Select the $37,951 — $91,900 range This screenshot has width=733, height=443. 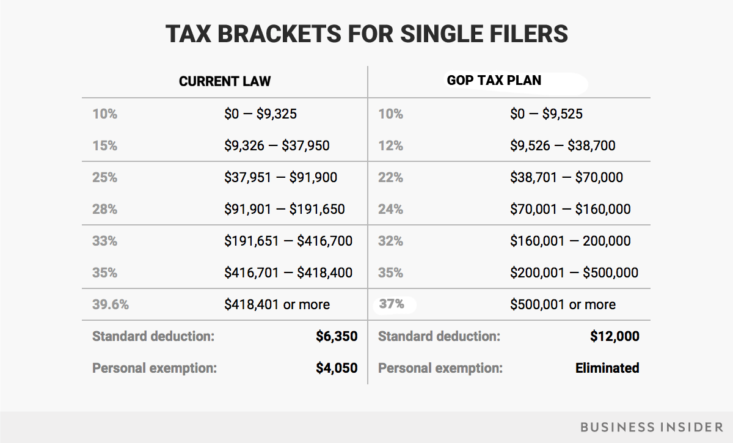click(x=280, y=177)
